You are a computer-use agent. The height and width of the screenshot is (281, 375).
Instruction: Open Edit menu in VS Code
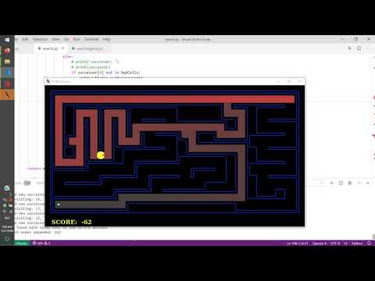coord(25,39)
